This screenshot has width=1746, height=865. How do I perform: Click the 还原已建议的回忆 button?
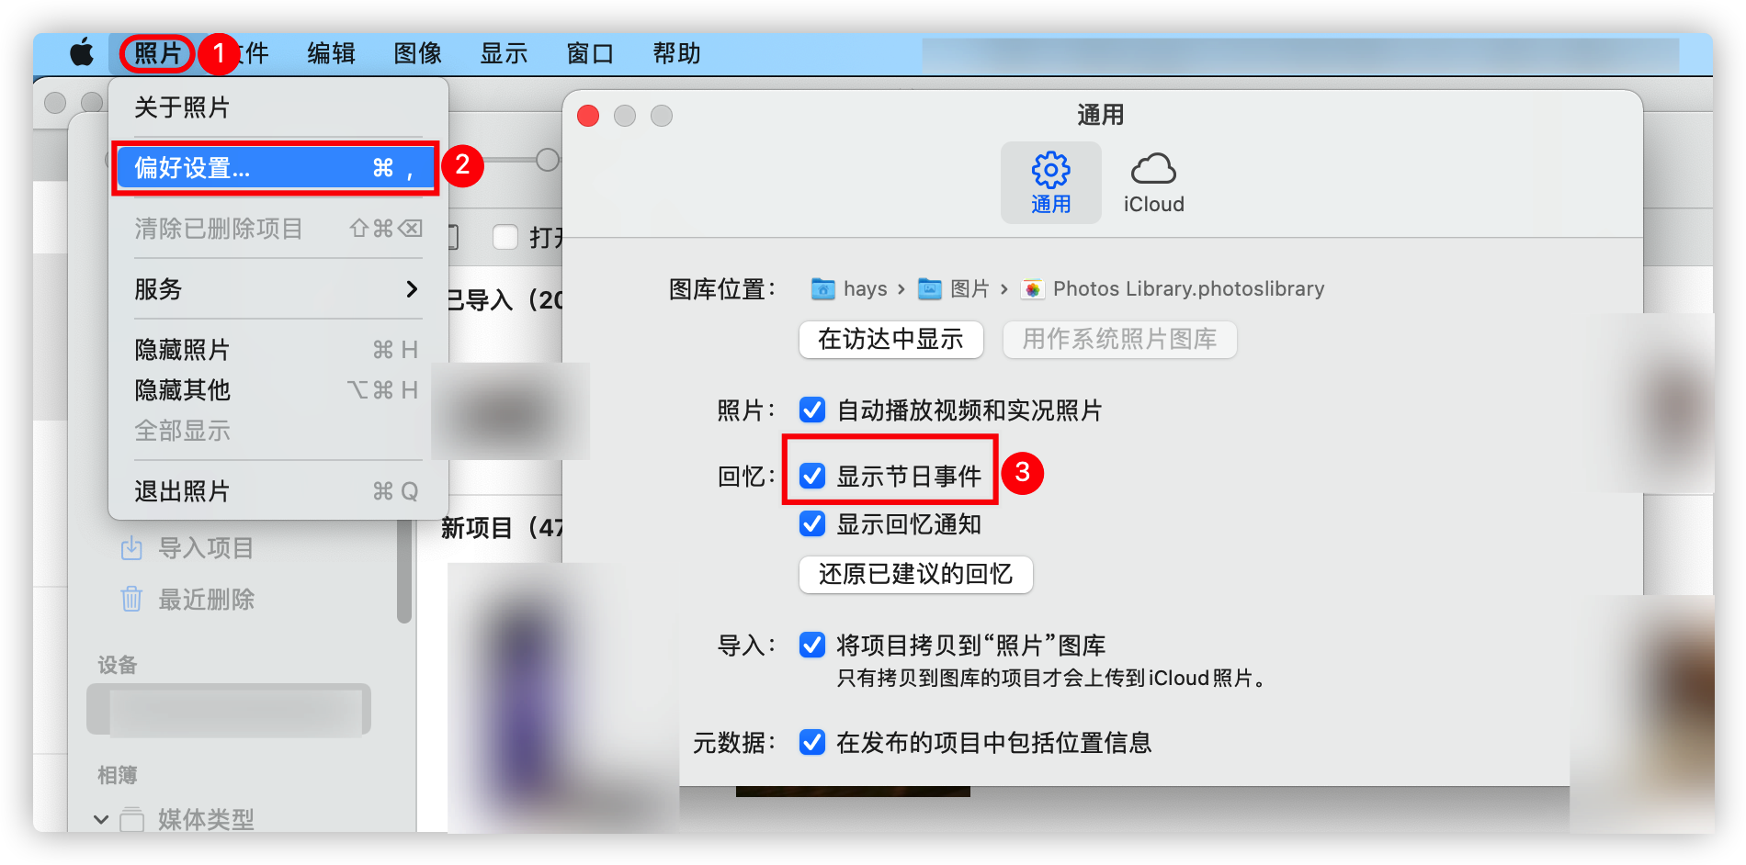pyautogui.click(x=916, y=575)
